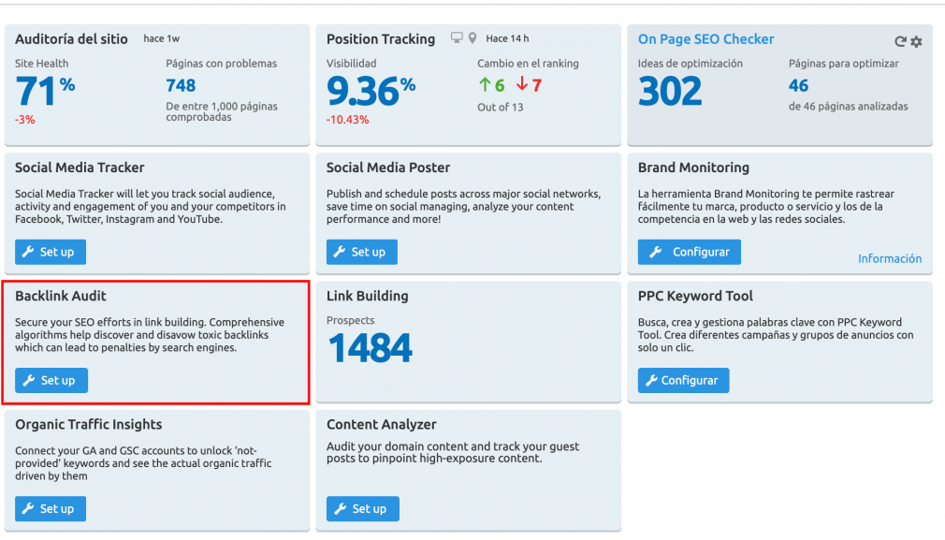Click the Social Media Poster heading

(388, 168)
